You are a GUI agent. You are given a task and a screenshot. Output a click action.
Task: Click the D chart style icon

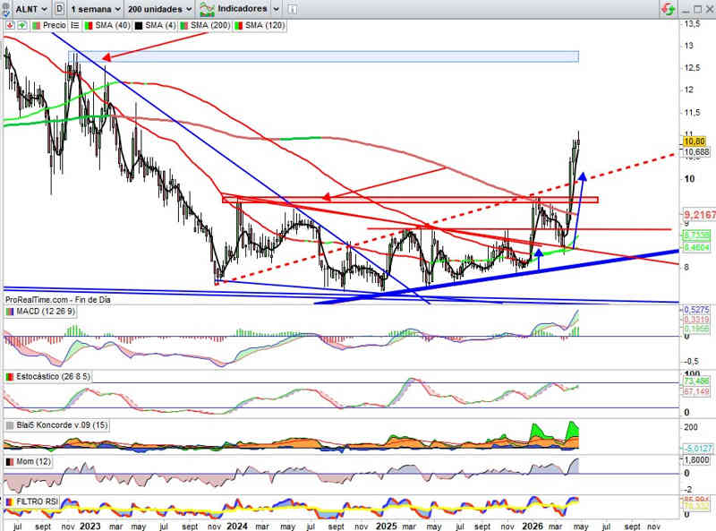(x=58, y=9)
